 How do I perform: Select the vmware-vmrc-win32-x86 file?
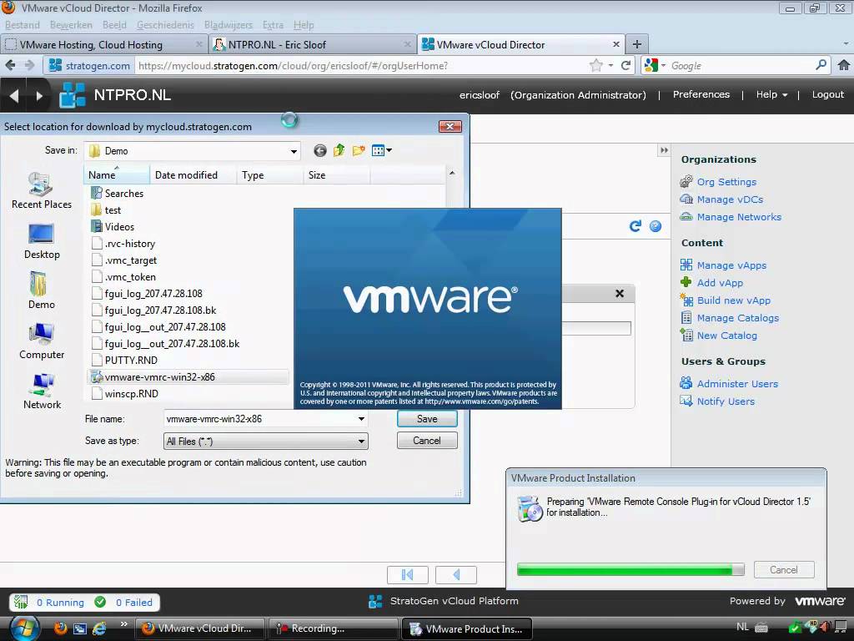[188, 376]
